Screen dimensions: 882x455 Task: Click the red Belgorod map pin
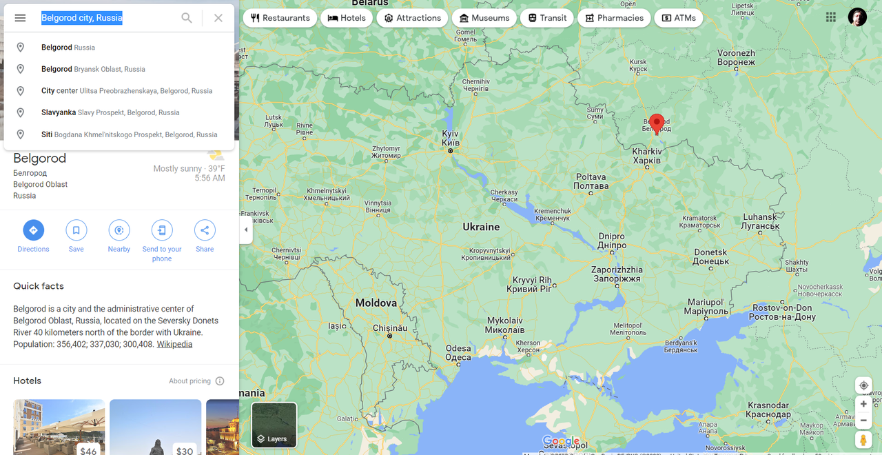pyautogui.click(x=657, y=123)
